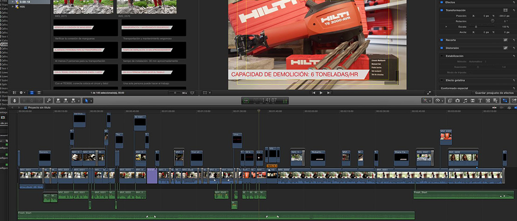The height and width of the screenshot is (221, 517).
Task: Reject selection with the X rating button
Action: pos(39,101)
